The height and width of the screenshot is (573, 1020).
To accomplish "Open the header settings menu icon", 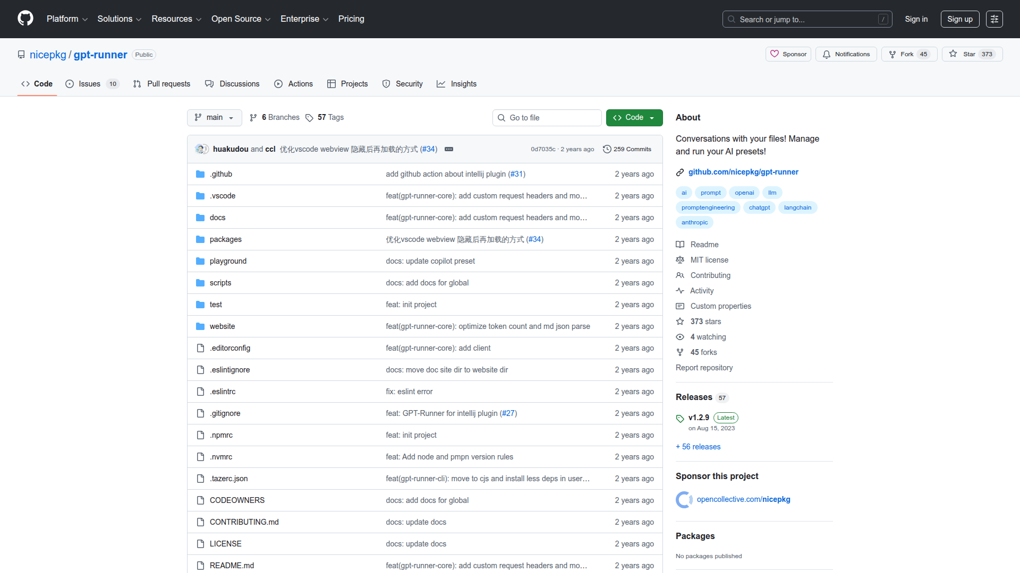I will (x=994, y=19).
